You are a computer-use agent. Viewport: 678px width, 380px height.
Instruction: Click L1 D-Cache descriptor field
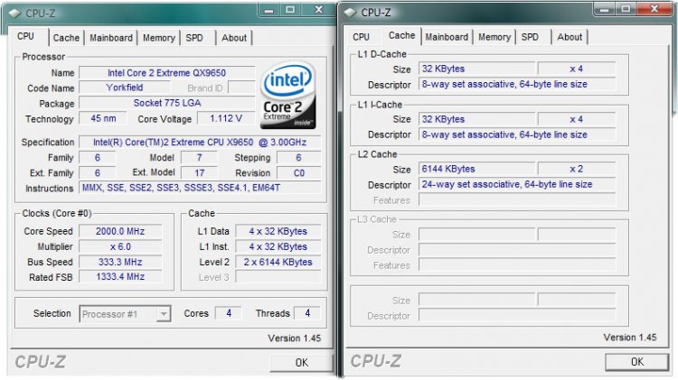pos(517,84)
